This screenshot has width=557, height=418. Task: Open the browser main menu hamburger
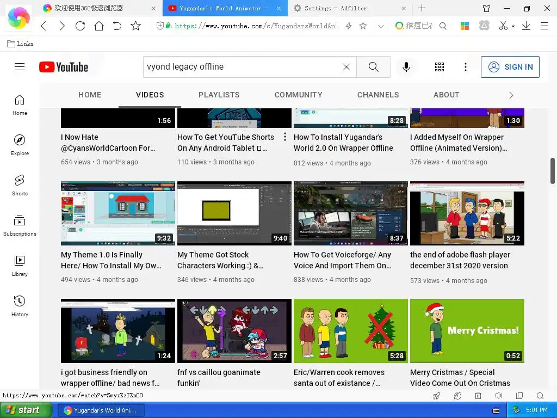(544, 26)
